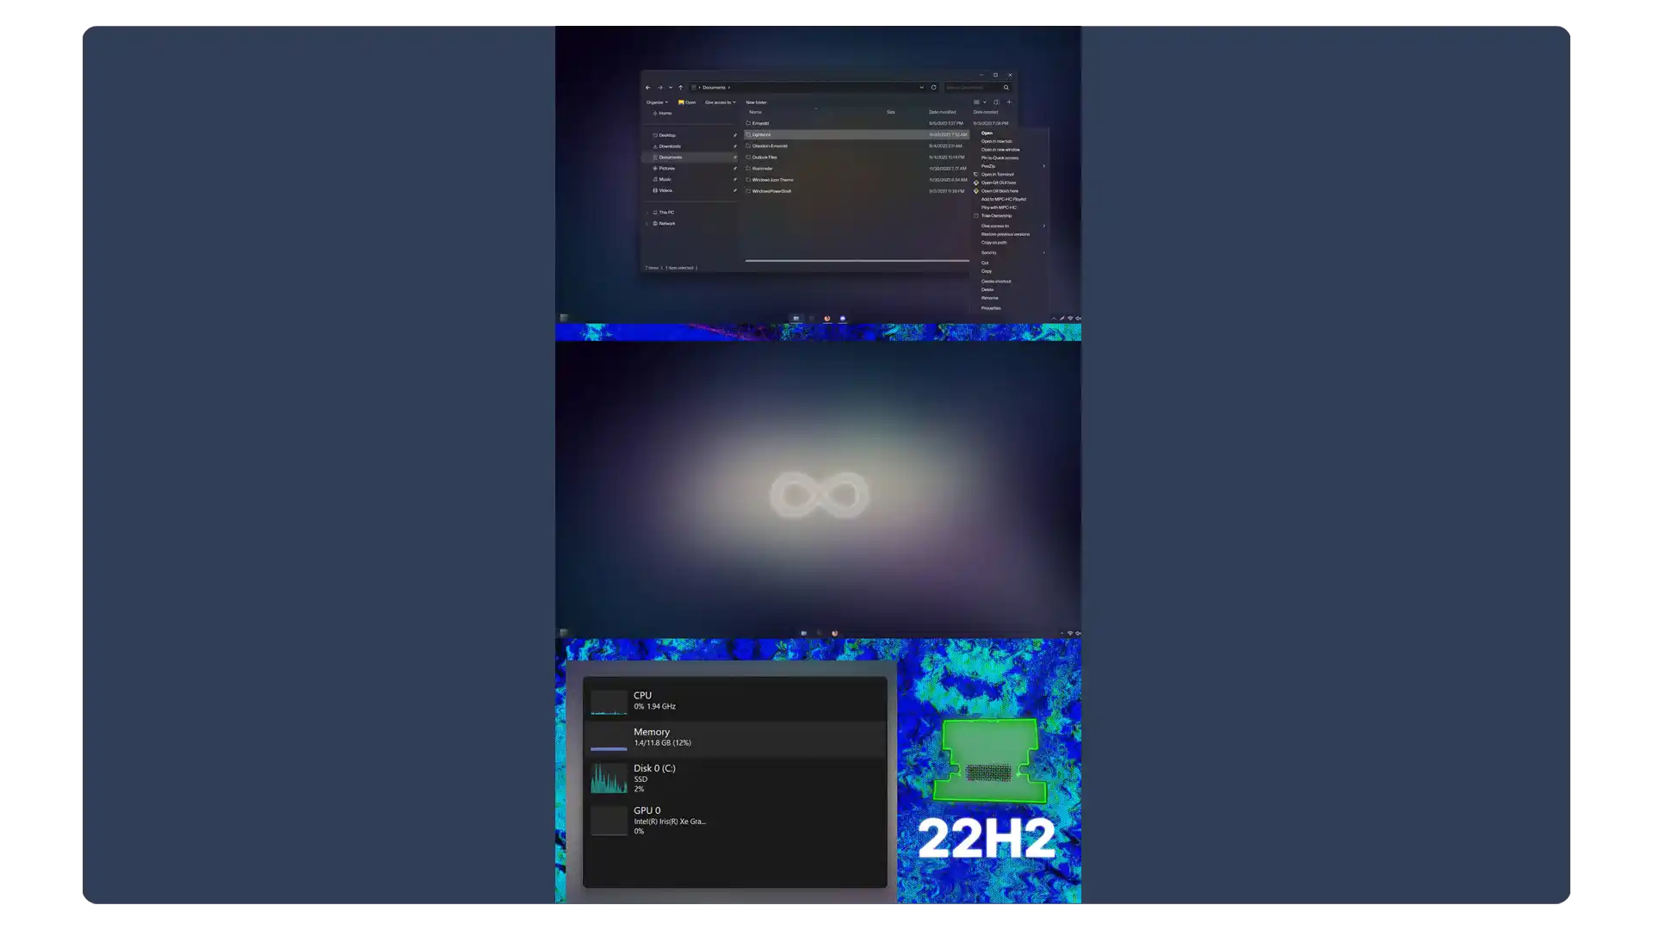Select Open in context menu
This screenshot has width=1653, height=930.
[987, 133]
